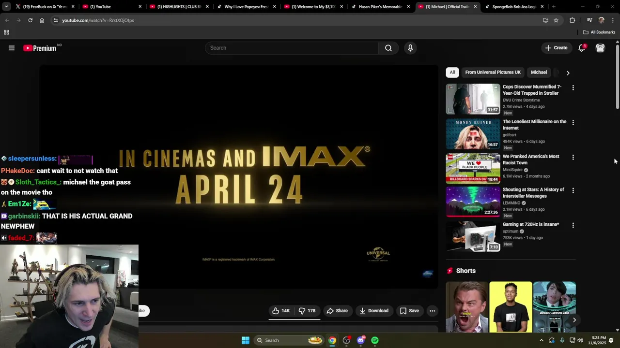Show hidden system tray icons
The height and width of the screenshot is (348, 620).
click(542, 340)
